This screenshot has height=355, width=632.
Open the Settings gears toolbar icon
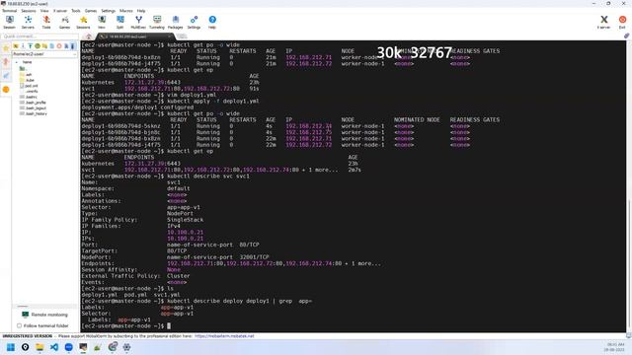click(x=194, y=22)
